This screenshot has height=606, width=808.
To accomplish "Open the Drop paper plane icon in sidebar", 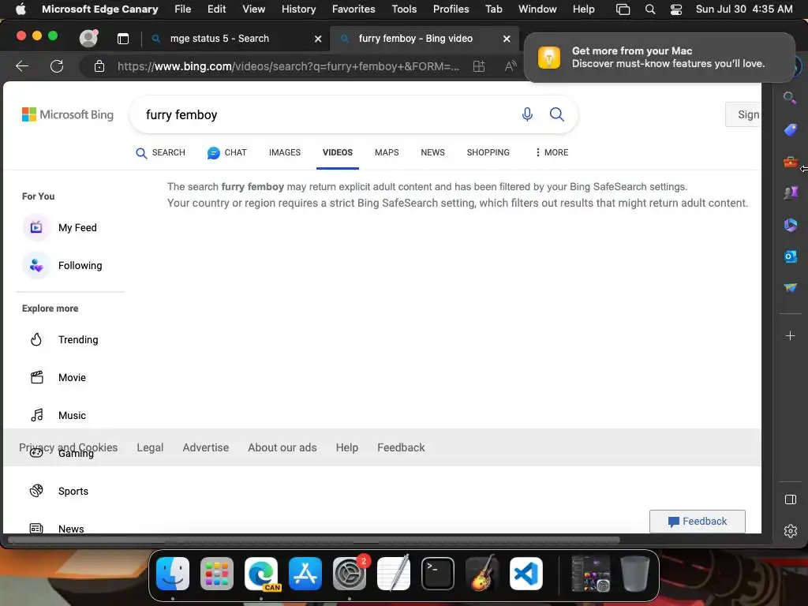I will (x=790, y=287).
